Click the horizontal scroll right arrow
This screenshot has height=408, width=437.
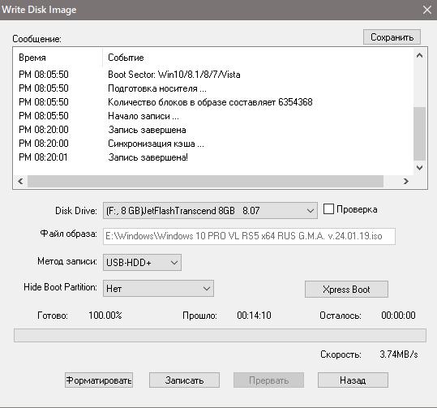[405, 181]
